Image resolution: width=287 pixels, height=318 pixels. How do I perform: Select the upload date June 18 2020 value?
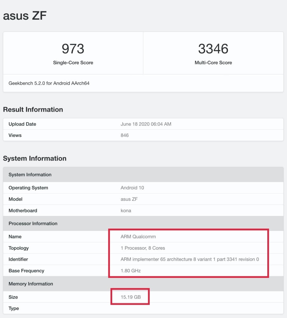(146, 124)
